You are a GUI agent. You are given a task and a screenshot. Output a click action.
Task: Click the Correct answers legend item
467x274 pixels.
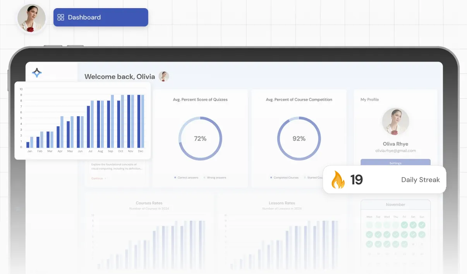click(186, 177)
